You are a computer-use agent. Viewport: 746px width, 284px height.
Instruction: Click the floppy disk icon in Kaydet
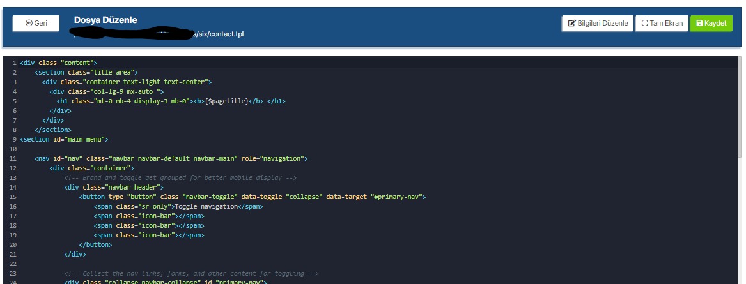pos(699,24)
